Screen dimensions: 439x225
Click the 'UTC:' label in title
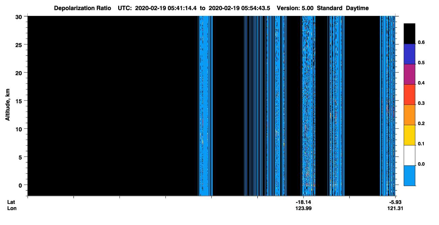(125, 8)
